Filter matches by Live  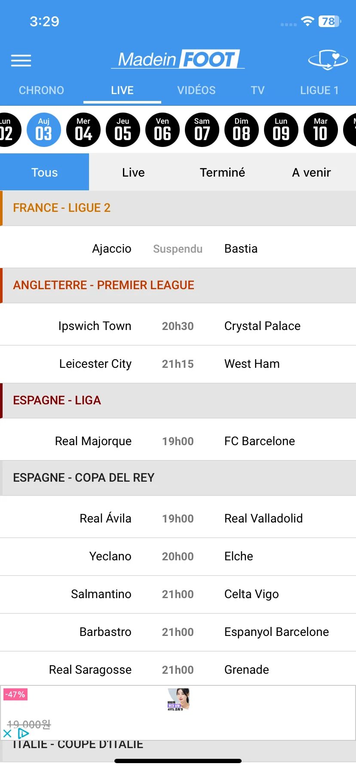coord(133,172)
